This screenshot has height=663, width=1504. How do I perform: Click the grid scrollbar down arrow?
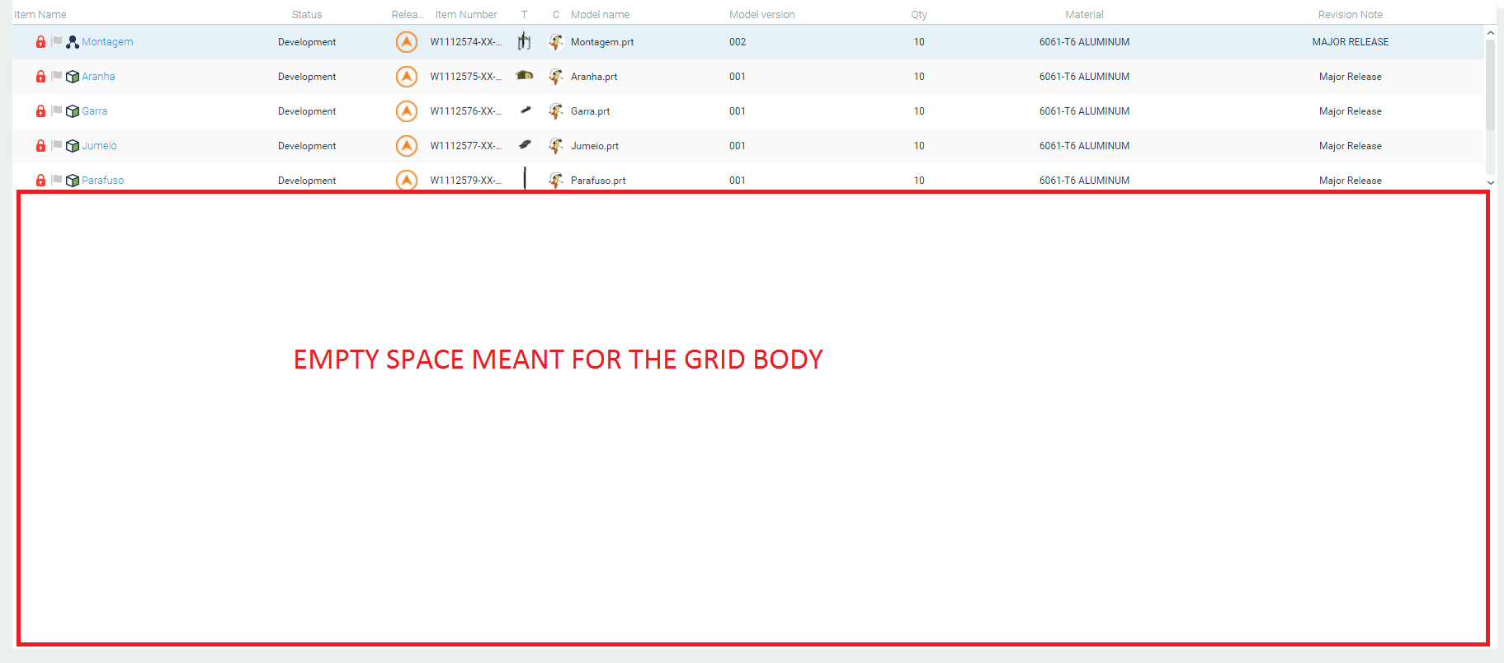pos(1490,182)
